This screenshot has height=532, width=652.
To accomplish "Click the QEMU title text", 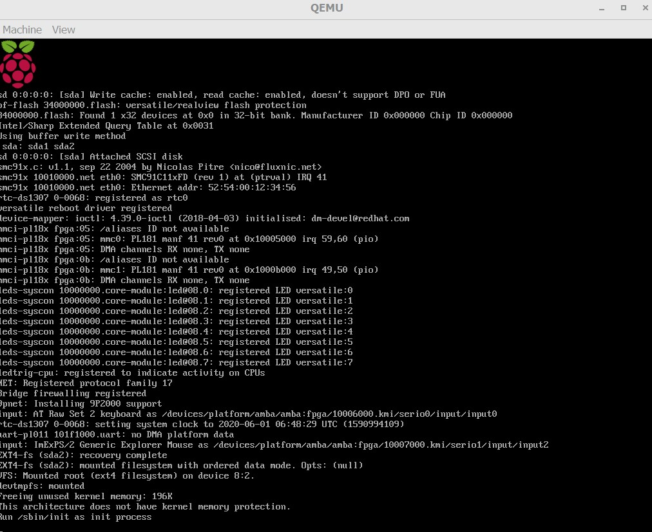I will (x=326, y=8).
